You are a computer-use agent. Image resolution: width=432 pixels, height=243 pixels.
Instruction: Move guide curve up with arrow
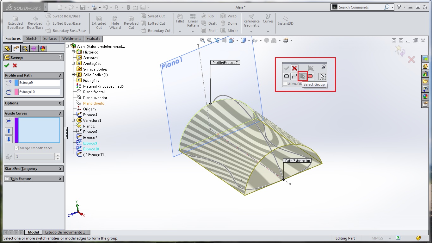(x=9, y=131)
